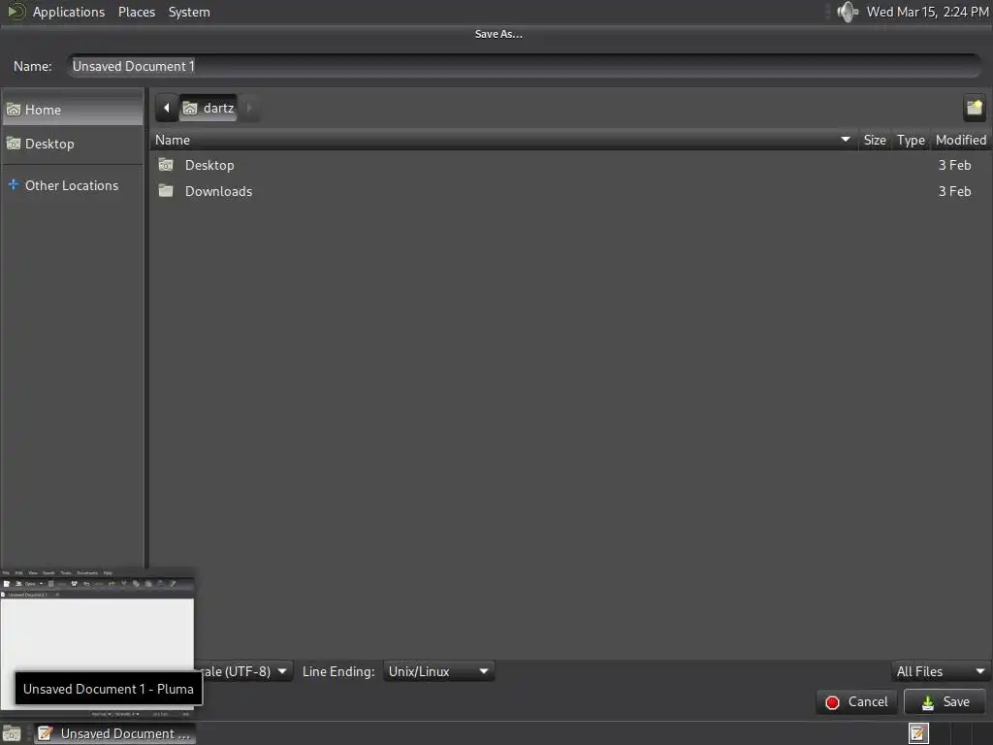Click the MATE menu logo icon
This screenshot has width=993, height=745.
pyautogui.click(x=16, y=12)
